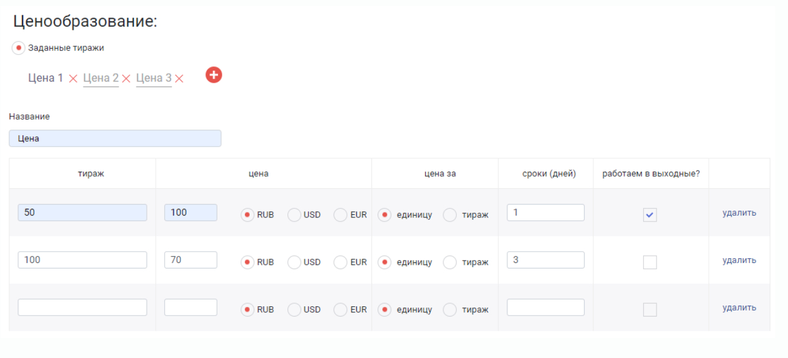
Task: Select USD in the 50 тираж row
Action: 294,215
